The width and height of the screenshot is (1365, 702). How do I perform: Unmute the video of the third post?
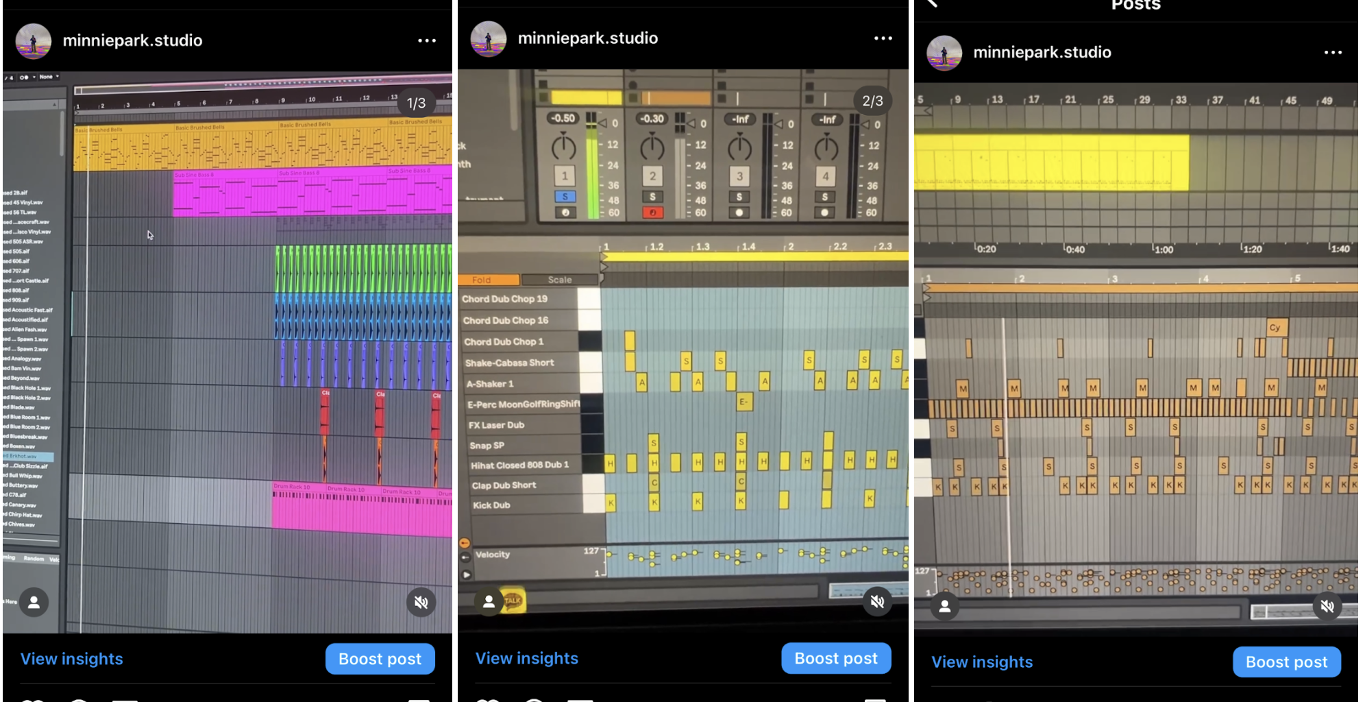click(1327, 605)
